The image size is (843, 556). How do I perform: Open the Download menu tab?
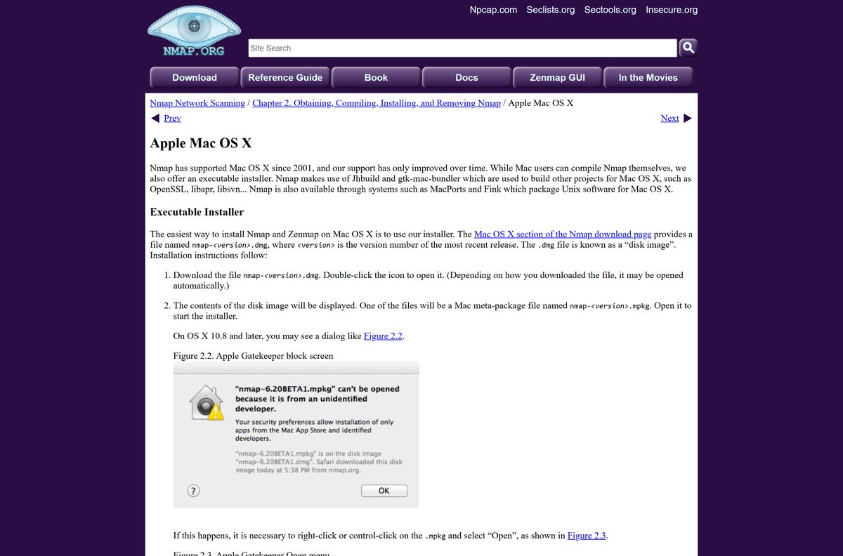[195, 77]
